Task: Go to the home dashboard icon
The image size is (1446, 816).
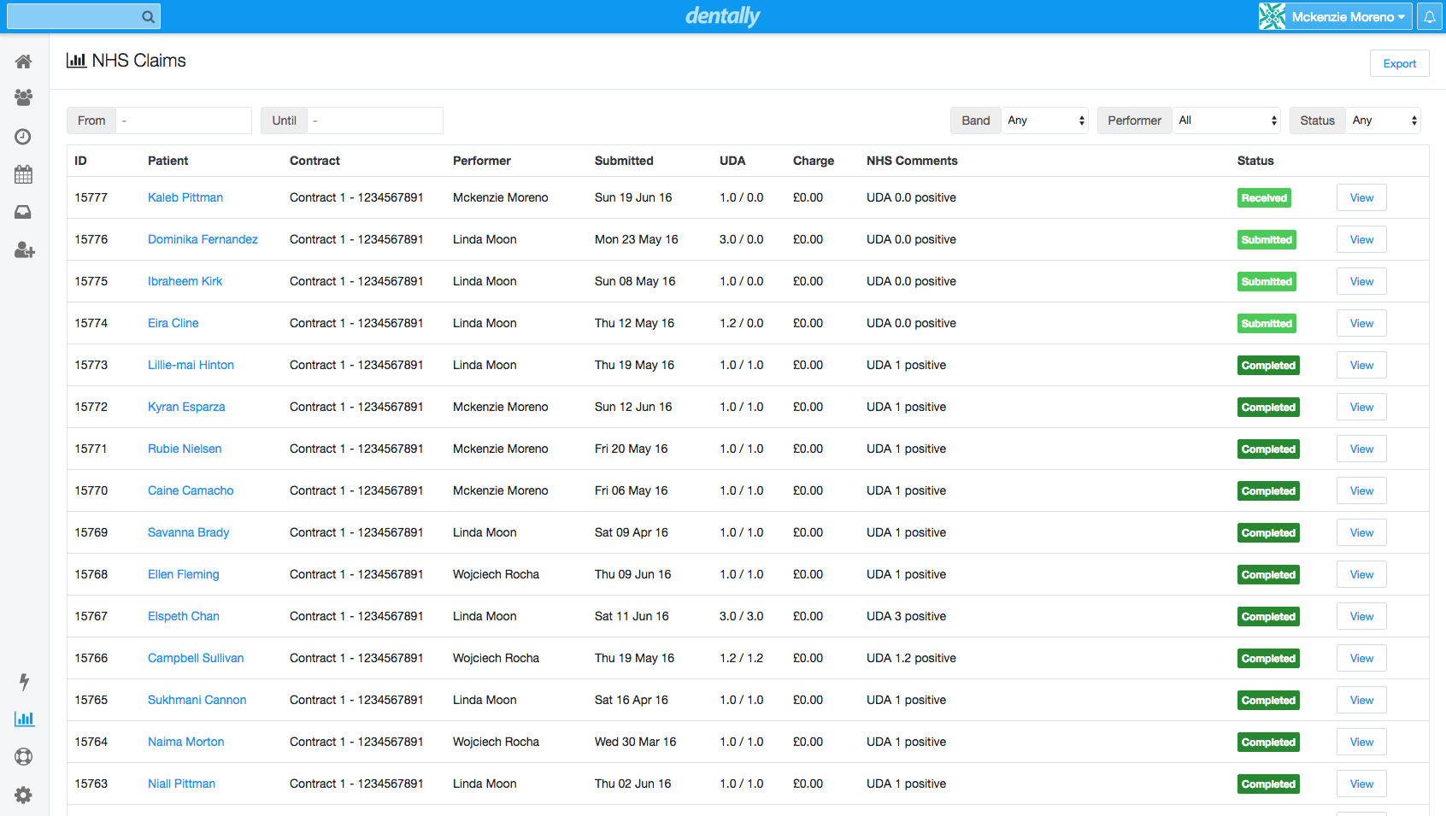Action: pyautogui.click(x=24, y=62)
